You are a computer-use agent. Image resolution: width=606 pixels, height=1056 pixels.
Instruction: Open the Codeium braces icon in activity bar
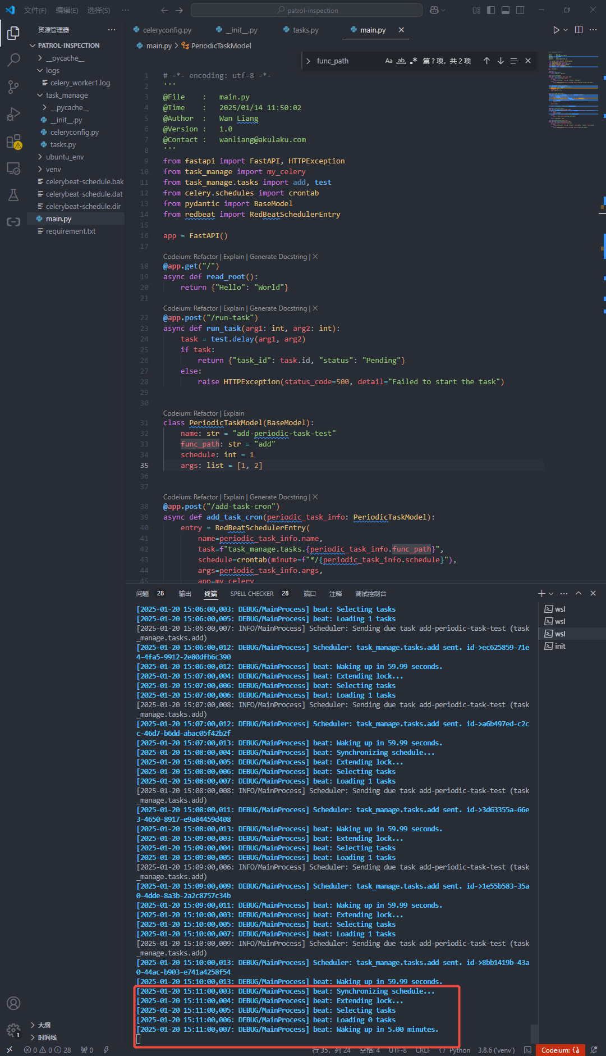[x=13, y=222]
